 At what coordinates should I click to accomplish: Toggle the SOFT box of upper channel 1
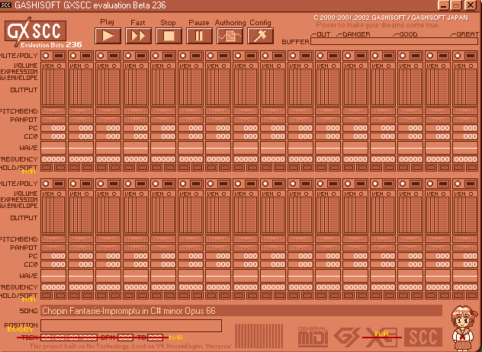coord(60,168)
